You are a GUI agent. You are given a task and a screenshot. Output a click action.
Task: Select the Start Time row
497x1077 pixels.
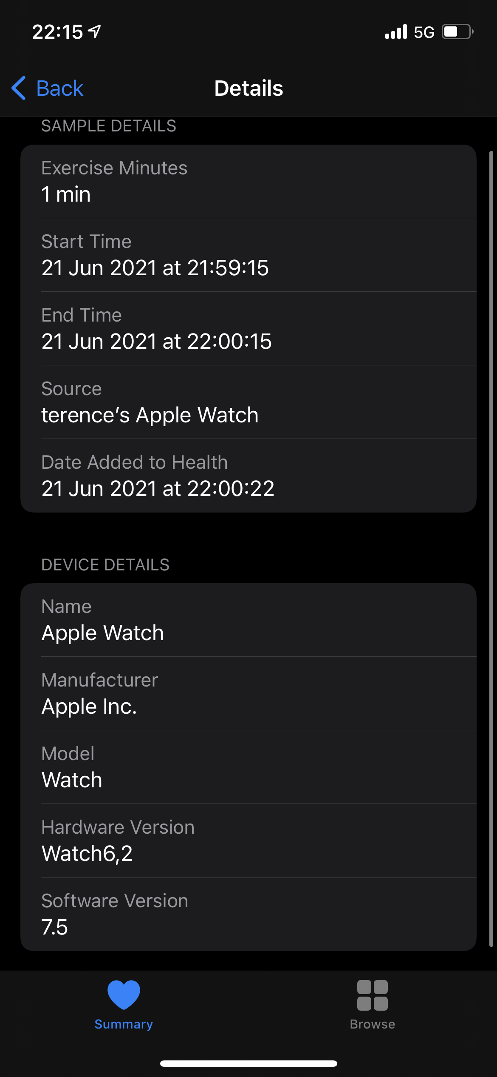click(x=248, y=255)
